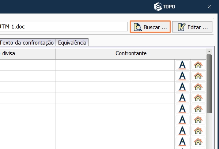Click the house icon in the sixth row
This screenshot has width=219, height=149.
pyautogui.click(x=198, y=120)
